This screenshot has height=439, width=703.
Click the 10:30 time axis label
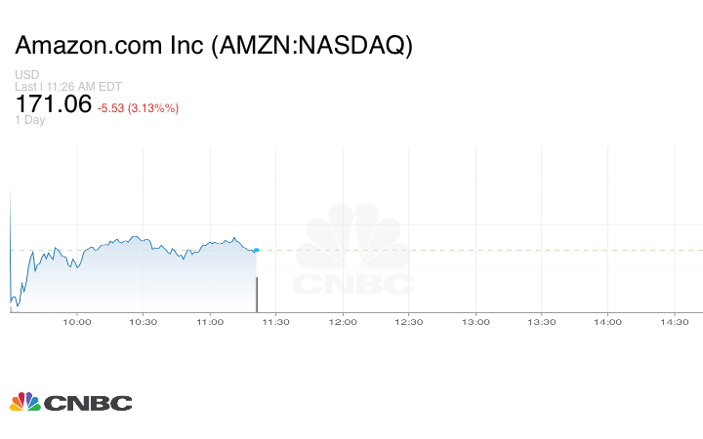[x=144, y=322]
